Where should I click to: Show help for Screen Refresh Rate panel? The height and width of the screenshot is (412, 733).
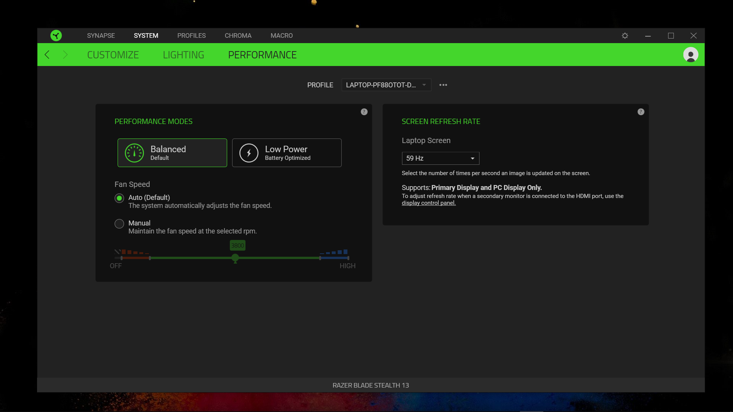click(641, 112)
